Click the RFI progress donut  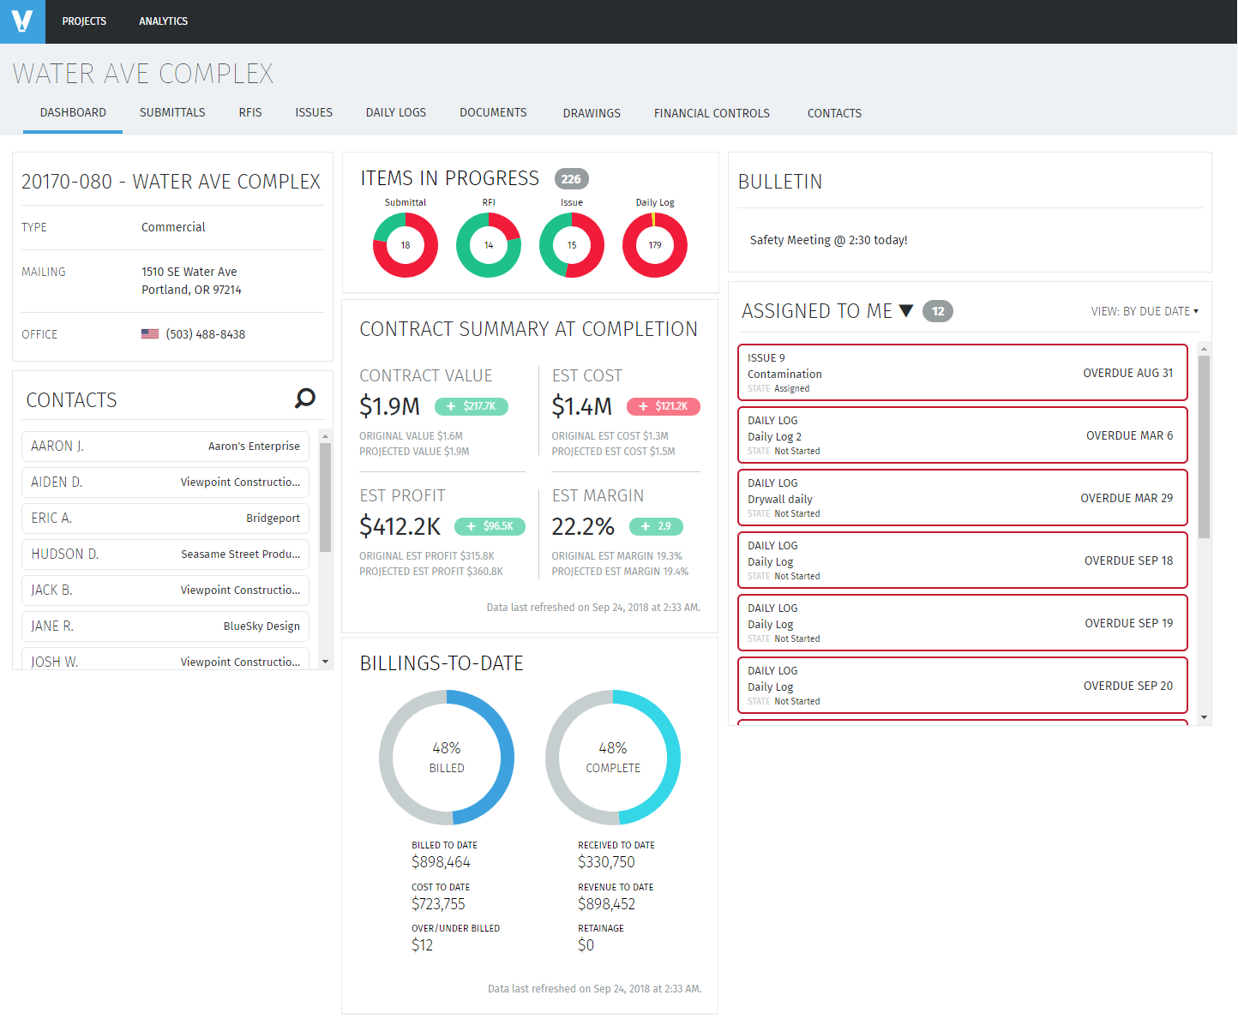488,245
